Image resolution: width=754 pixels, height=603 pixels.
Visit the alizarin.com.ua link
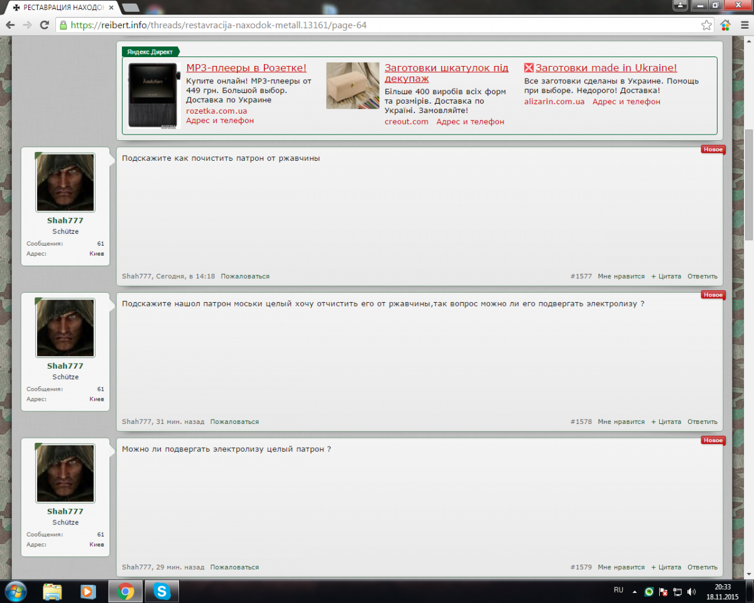pos(554,101)
